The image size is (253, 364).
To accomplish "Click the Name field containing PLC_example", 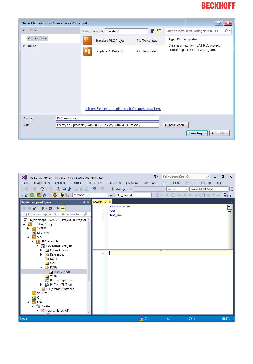I will (x=108, y=118).
